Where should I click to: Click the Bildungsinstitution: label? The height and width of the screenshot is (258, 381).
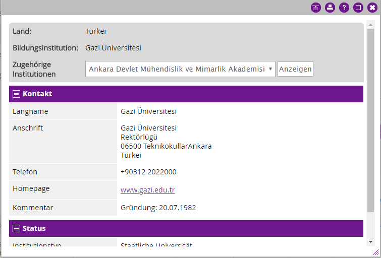[x=45, y=48]
